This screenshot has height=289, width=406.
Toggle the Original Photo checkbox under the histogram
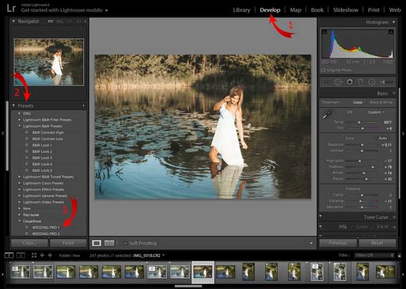(x=323, y=70)
